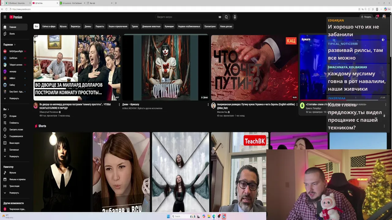392x220 pixels.
Task: Select the Подкасты filter chip
Action: [x=100, y=27]
